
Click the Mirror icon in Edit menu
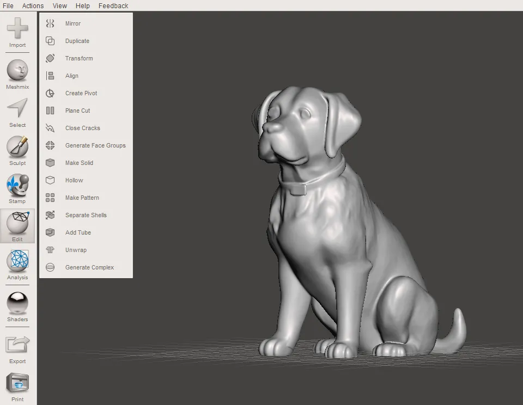[50, 23]
